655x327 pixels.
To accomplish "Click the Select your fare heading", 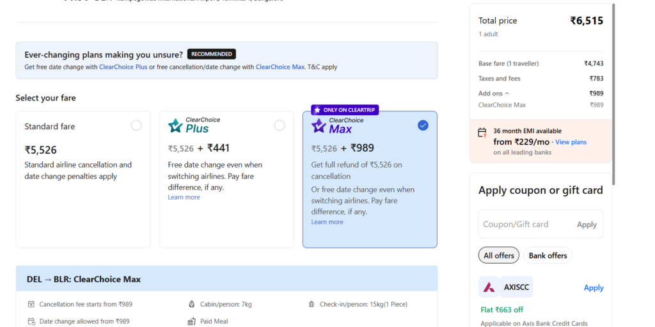I will (46, 98).
